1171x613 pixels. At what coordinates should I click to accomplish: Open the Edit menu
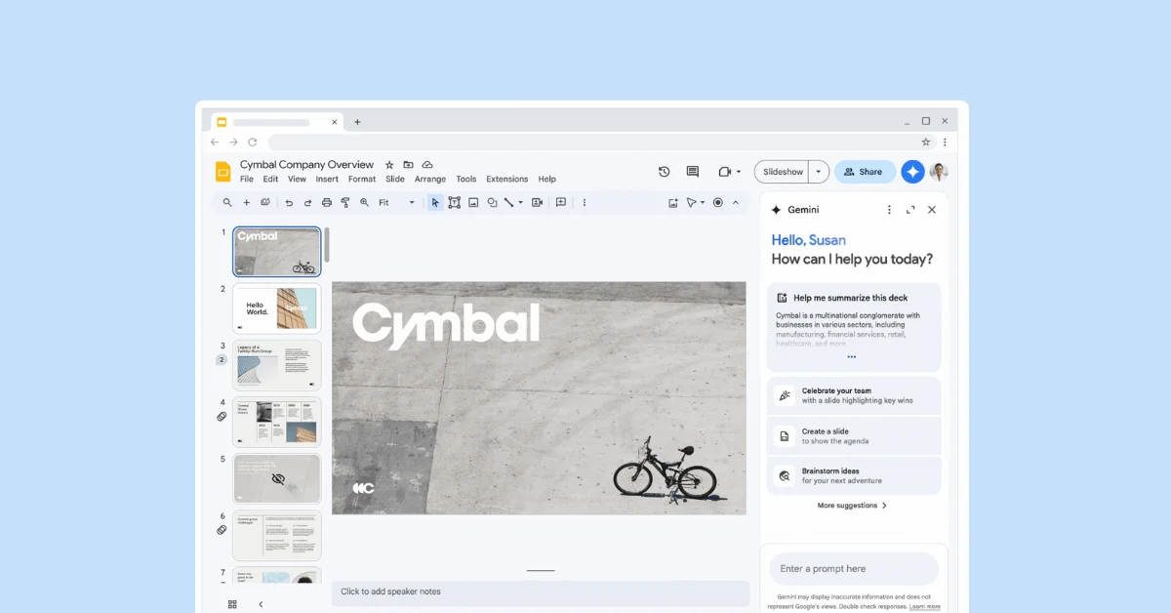click(270, 180)
